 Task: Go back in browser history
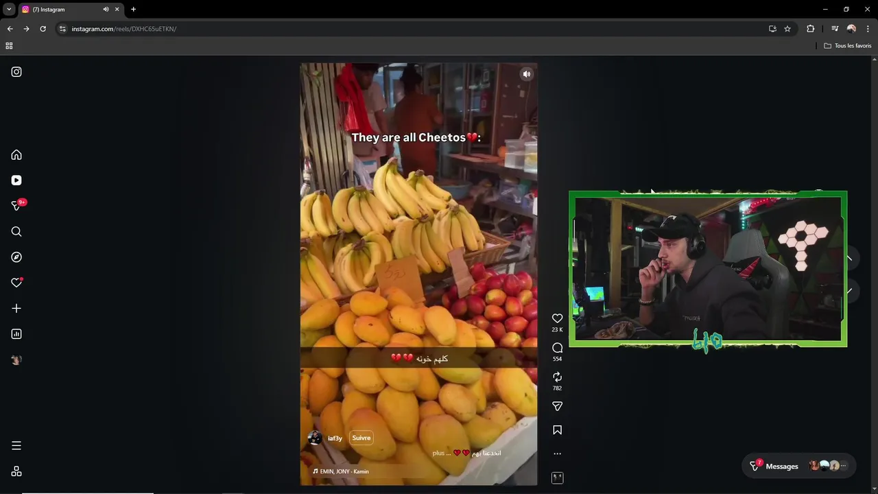(10, 29)
